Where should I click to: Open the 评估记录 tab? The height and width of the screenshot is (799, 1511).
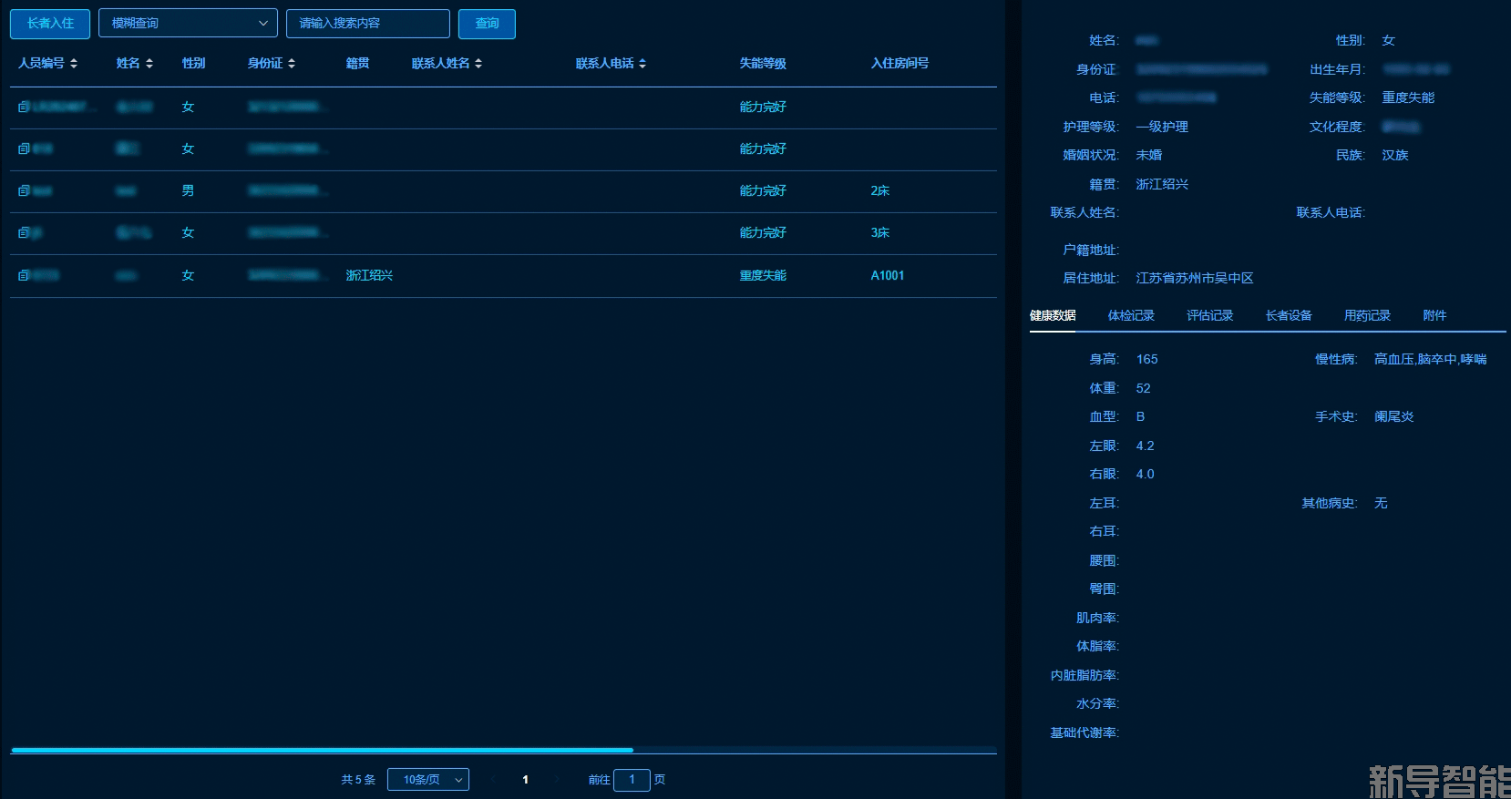[1209, 315]
